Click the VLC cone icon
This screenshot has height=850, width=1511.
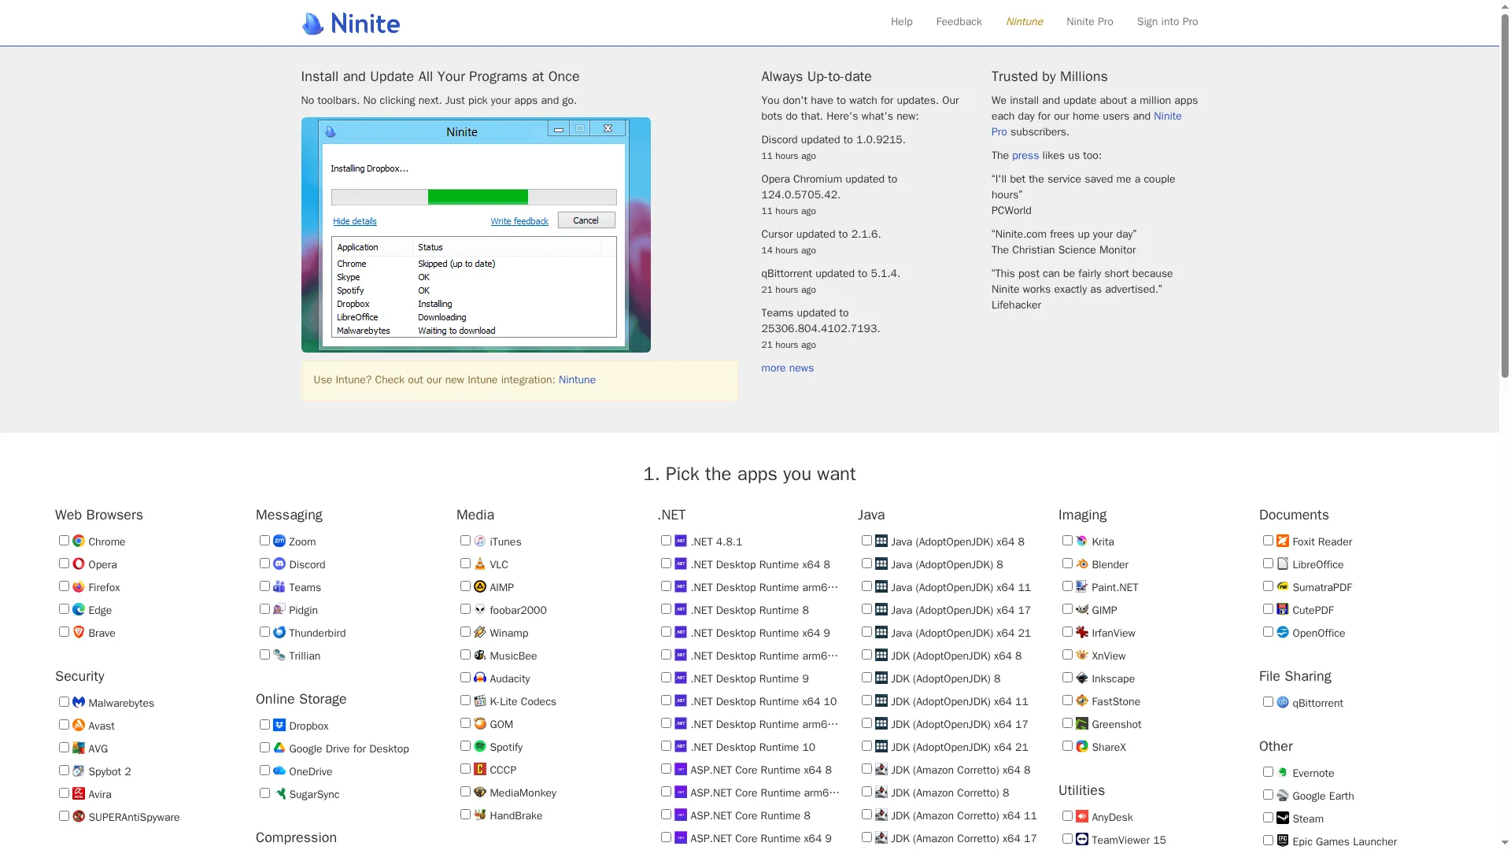pos(480,564)
